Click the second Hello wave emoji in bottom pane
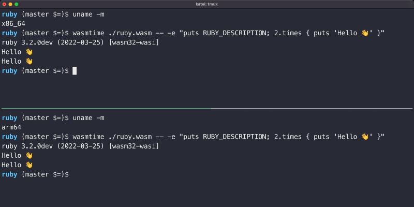Viewport: 414px width, 207px height. click(29, 165)
